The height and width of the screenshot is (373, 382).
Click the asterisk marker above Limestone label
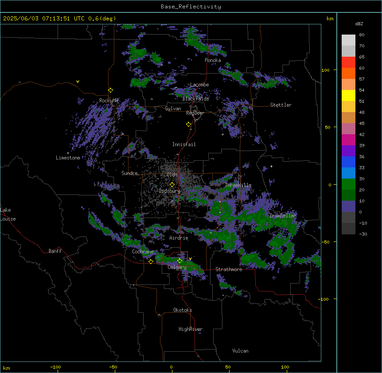coord(68,153)
